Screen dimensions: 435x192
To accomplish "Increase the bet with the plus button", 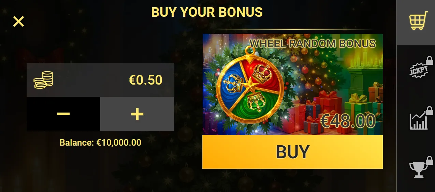I will pyautogui.click(x=137, y=114).
